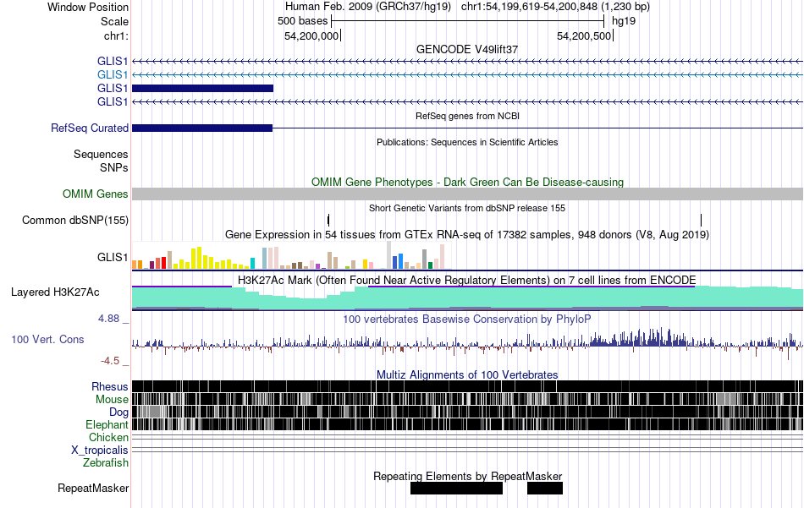Select the Mouse alignment label

pyautogui.click(x=112, y=400)
